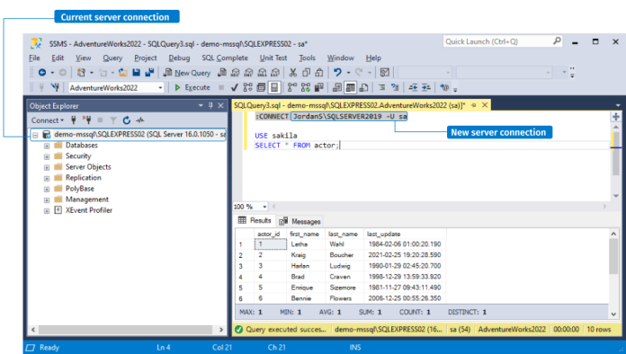Click the Analysis Services MDX Query icon
626x354 pixels.
[236, 73]
